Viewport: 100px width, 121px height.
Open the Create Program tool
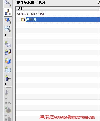[8, 44]
